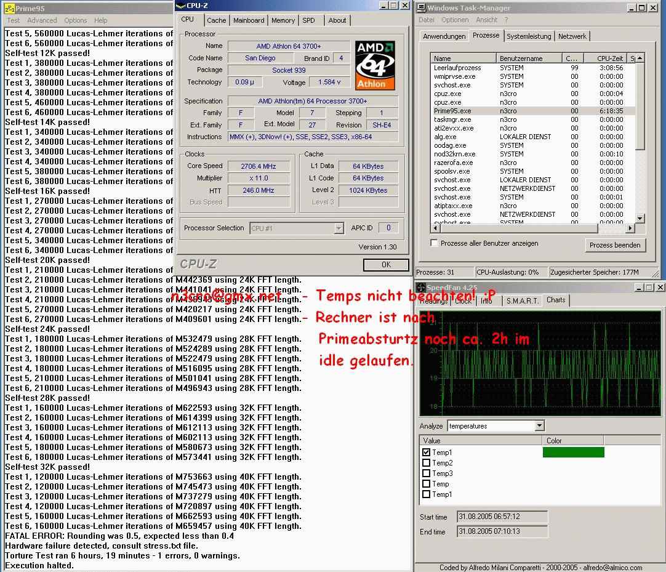The height and width of the screenshot is (572, 666).
Task: Toggle Prozesse aller Benutzer anzeigen checkbox
Action: click(x=434, y=243)
